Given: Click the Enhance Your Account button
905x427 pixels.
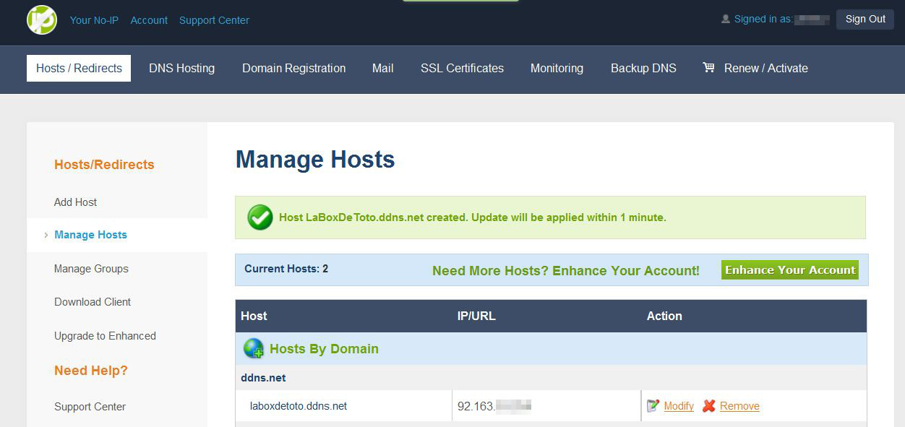Looking at the screenshot, I should pos(789,270).
